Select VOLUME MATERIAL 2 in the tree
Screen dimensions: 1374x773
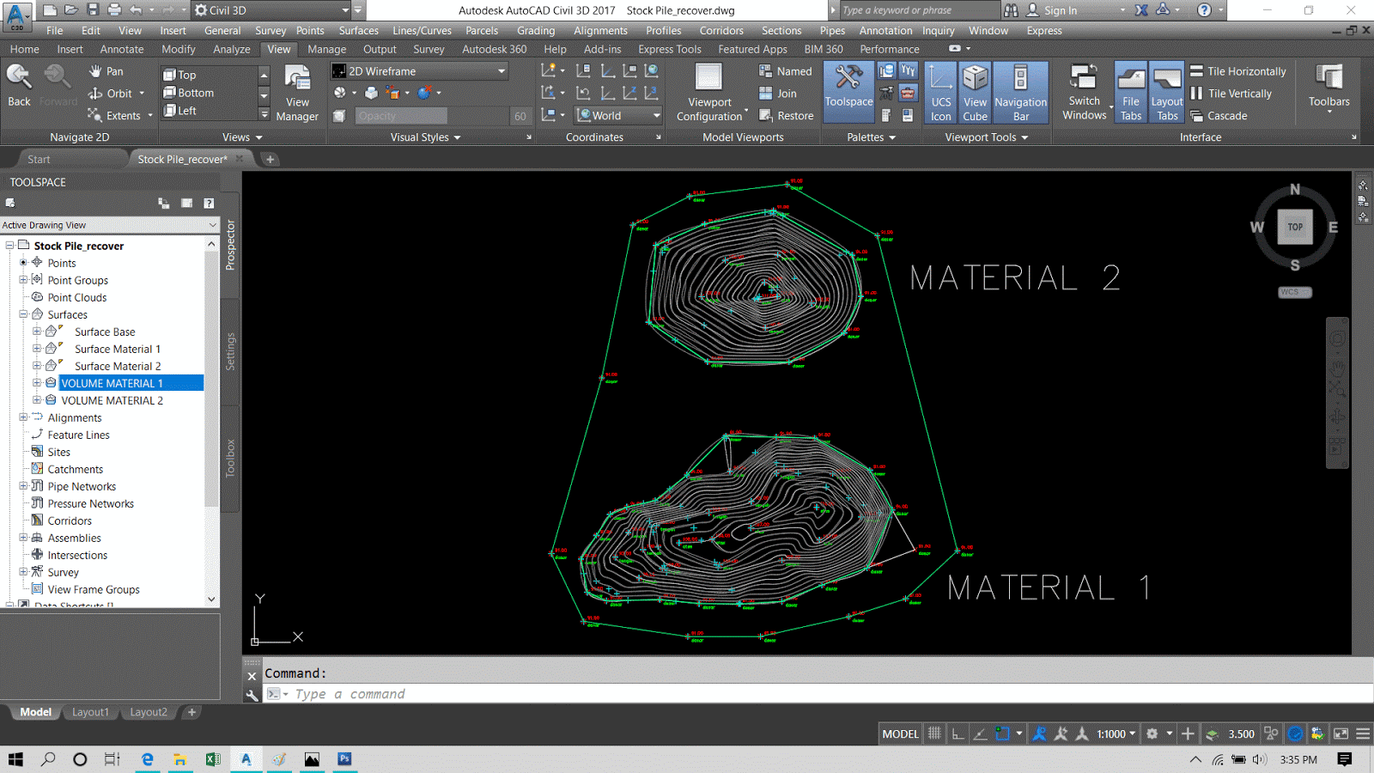pyautogui.click(x=112, y=400)
